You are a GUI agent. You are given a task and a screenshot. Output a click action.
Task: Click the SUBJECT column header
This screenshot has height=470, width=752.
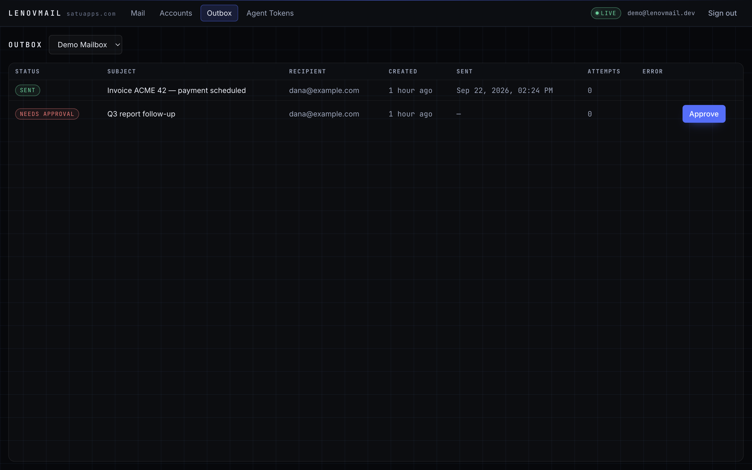[121, 71]
